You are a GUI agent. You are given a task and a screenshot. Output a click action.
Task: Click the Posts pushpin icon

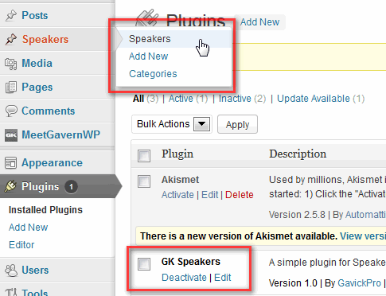click(11, 15)
